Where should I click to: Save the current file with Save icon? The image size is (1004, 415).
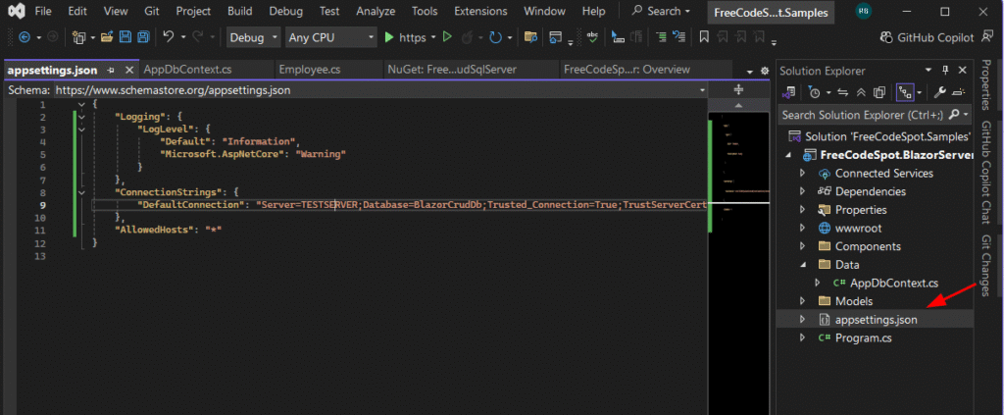(x=125, y=37)
